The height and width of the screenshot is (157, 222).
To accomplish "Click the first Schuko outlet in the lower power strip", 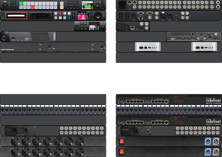I will point(16,152).
